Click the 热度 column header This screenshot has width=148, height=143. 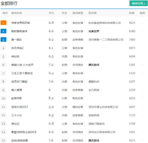point(132,13)
